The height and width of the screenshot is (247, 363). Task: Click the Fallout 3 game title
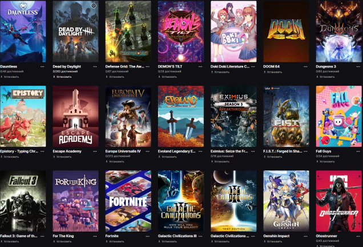[x=19, y=235]
